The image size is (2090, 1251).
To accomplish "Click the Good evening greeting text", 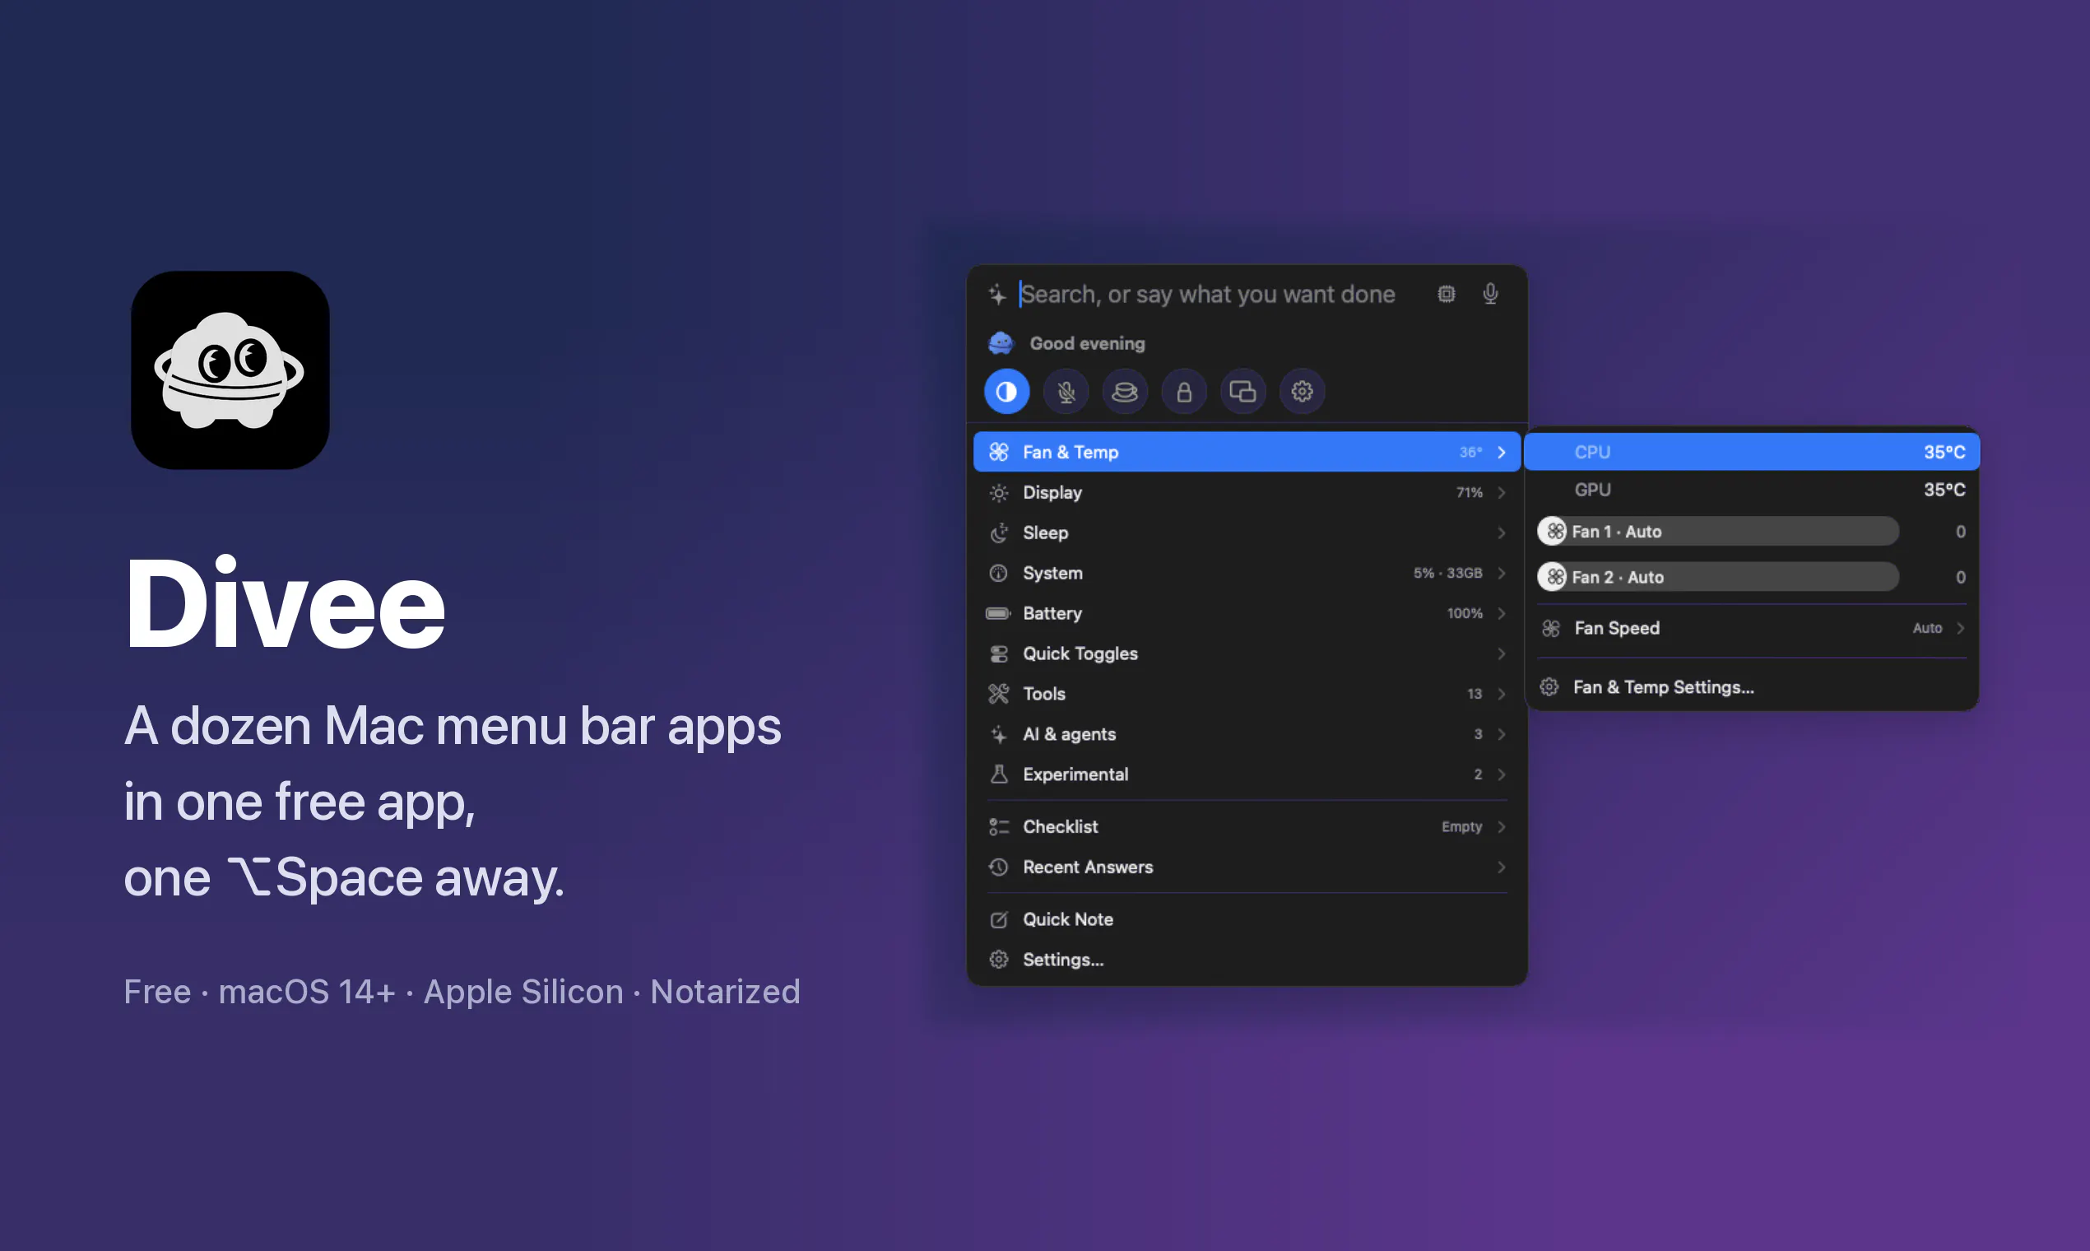I will click(x=1087, y=343).
